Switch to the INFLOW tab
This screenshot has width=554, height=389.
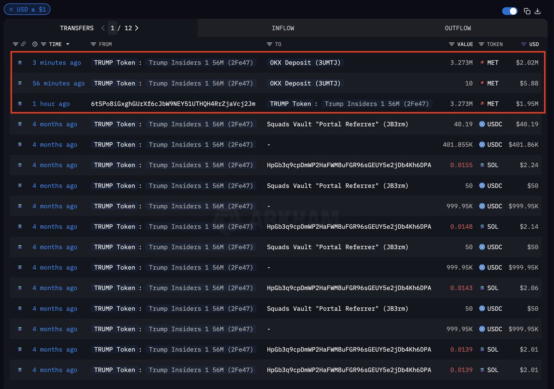283,28
